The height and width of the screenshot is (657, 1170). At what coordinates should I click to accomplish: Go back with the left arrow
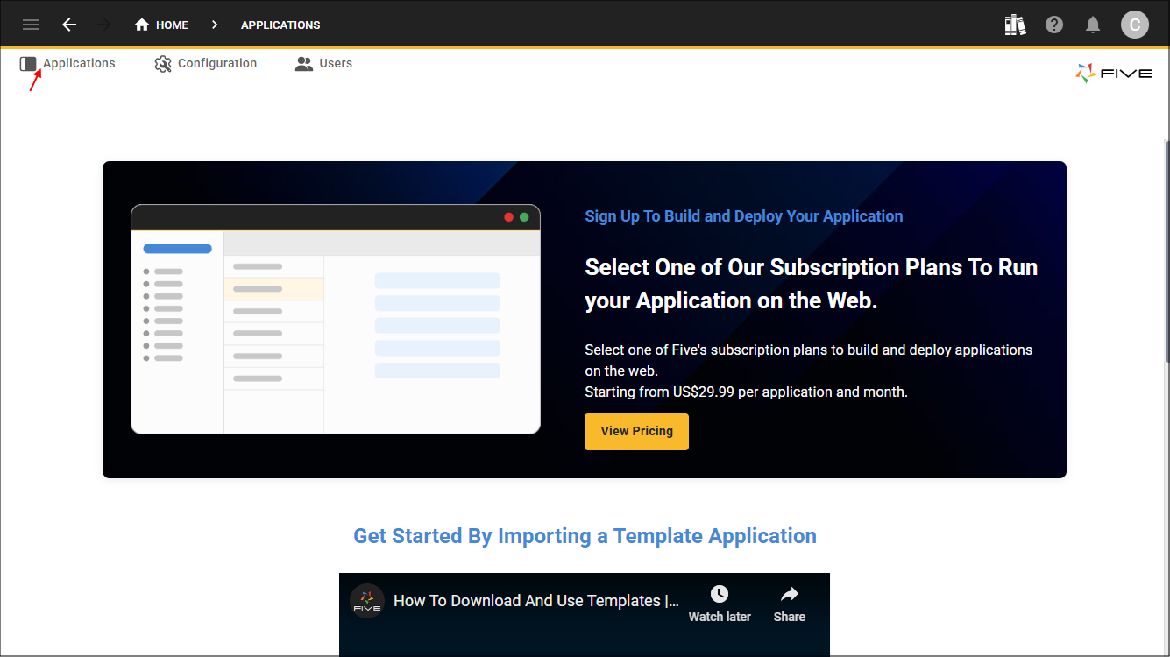[69, 25]
